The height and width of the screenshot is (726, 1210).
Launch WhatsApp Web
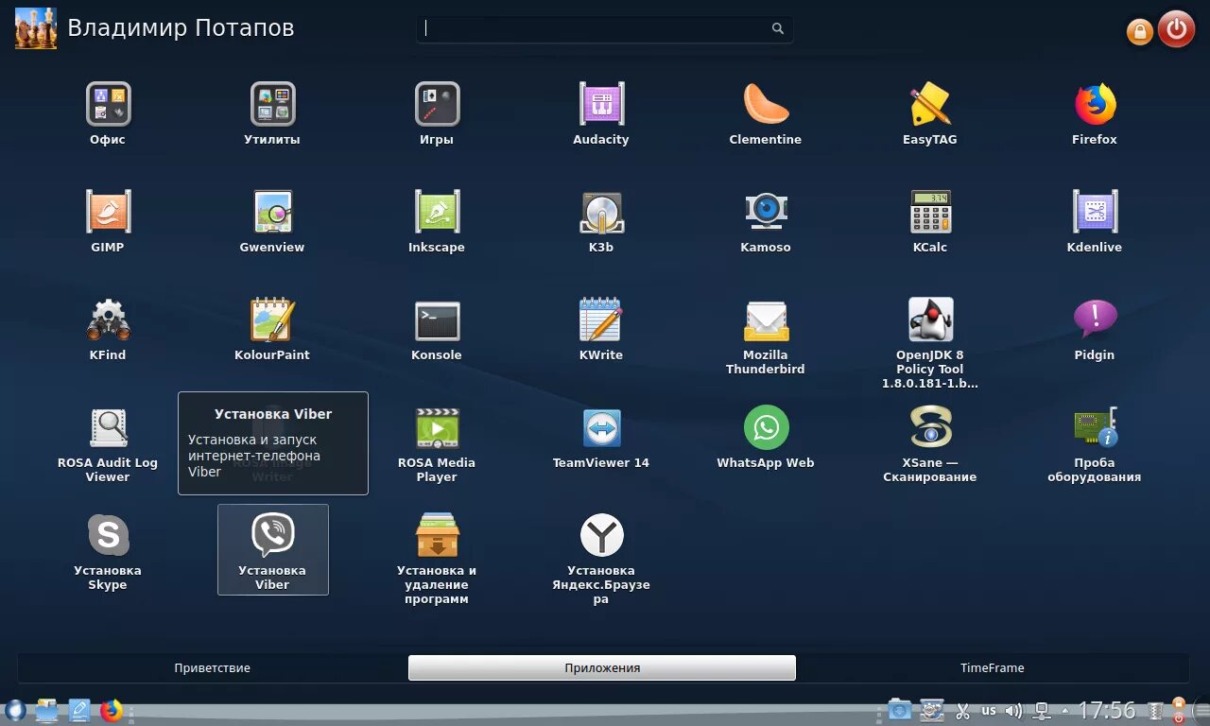pyautogui.click(x=766, y=437)
